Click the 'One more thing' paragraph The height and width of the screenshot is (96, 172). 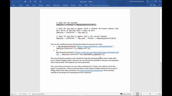pos(85,60)
